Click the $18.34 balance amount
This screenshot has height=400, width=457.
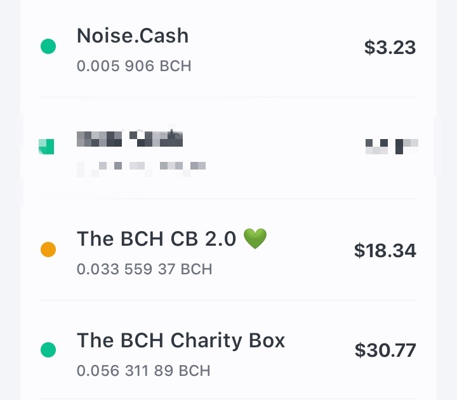click(385, 250)
